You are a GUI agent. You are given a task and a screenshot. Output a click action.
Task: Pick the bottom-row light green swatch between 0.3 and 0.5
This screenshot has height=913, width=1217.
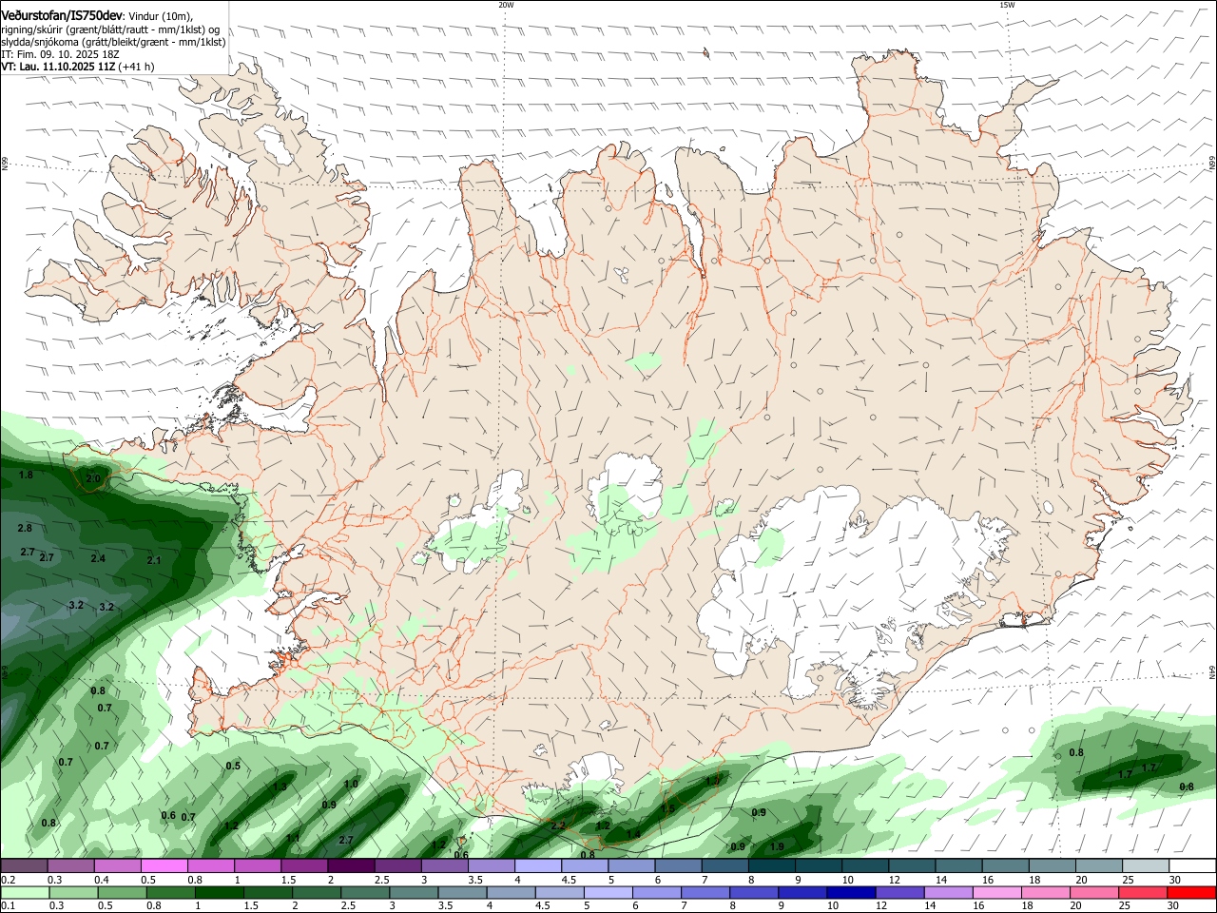point(74,892)
